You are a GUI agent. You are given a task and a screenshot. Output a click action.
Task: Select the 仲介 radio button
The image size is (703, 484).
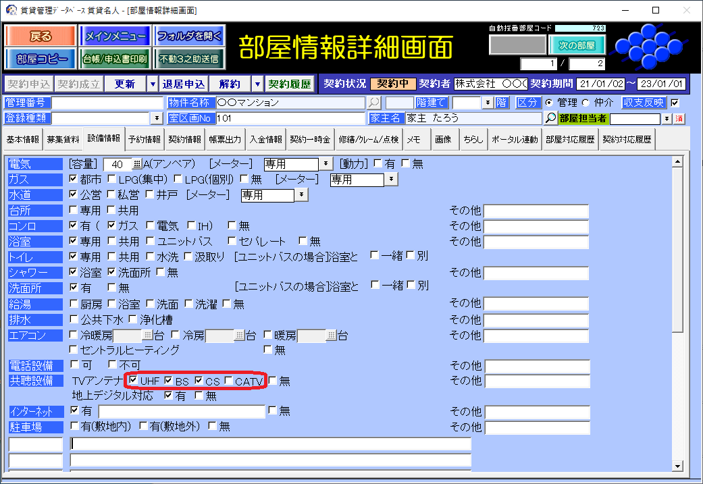tap(580, 103)
